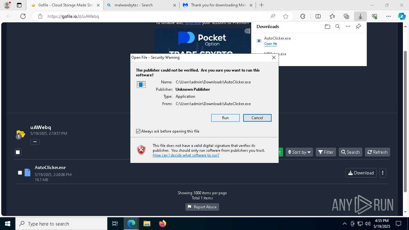Search downloads using the magnifier icon
The width and height of the screenshot is (409, 230).
[337, 27]
